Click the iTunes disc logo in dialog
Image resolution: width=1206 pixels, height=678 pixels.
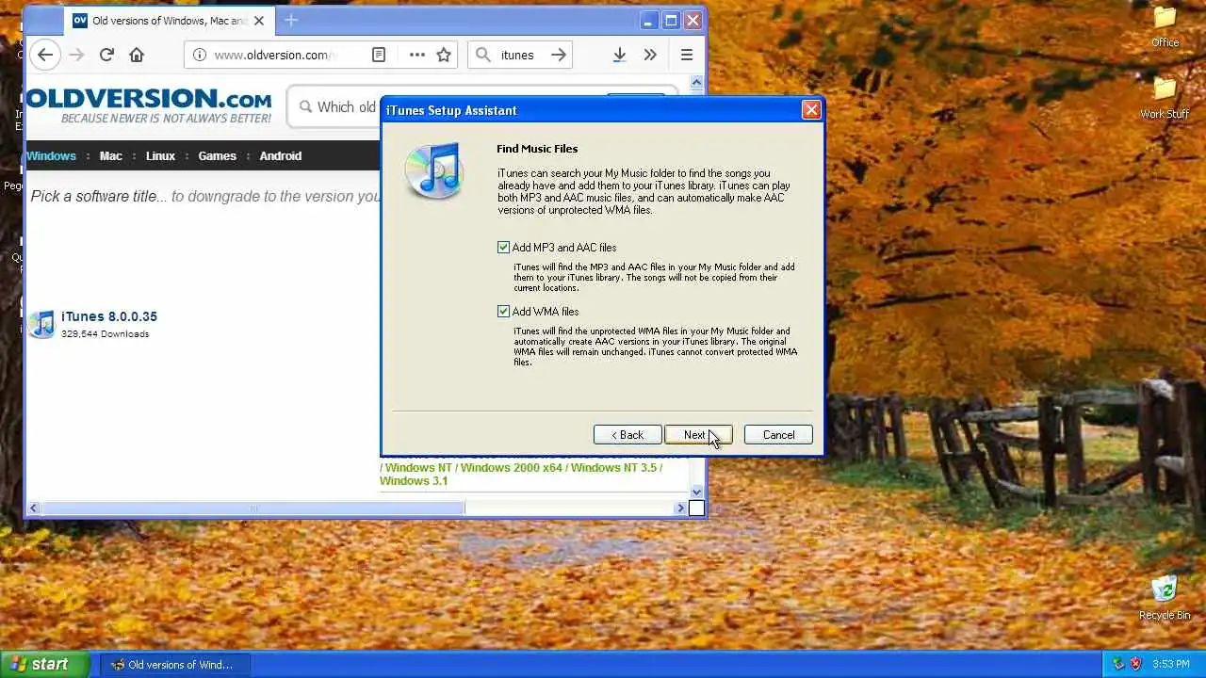pyautogui.click(x=434, y=170)
